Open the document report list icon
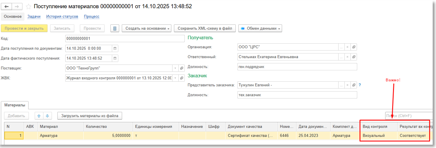This screenshot has width=436, height=148. (115, 28)
